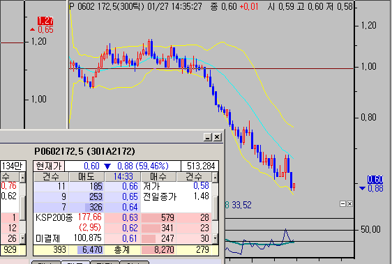
Task: Close the P0602172.5 order book window
Action: (x=217, y=137)
